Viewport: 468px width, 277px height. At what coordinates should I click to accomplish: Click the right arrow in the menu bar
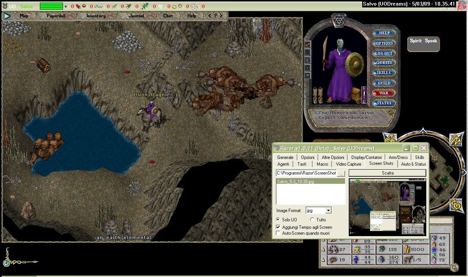tap(221, 16)
